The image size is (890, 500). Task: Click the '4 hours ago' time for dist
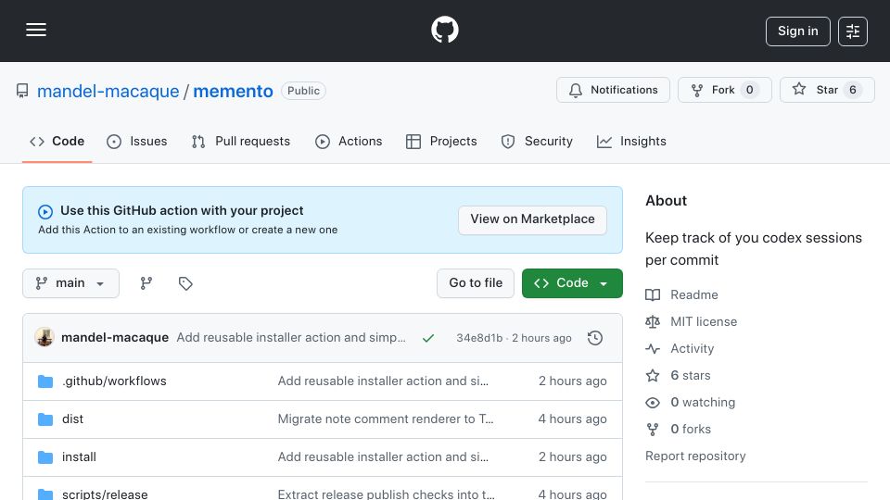pyautogui.click(x=572, y=419)
